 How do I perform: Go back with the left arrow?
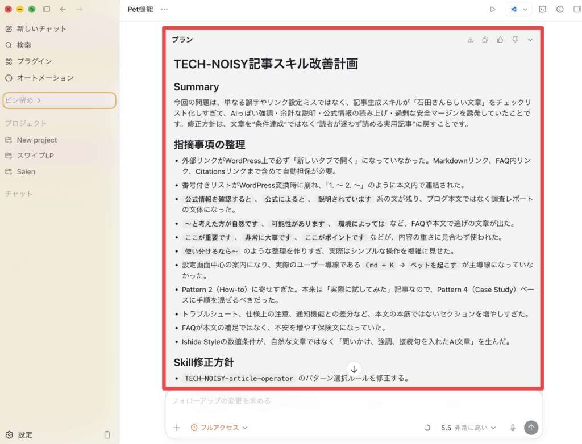63,9
